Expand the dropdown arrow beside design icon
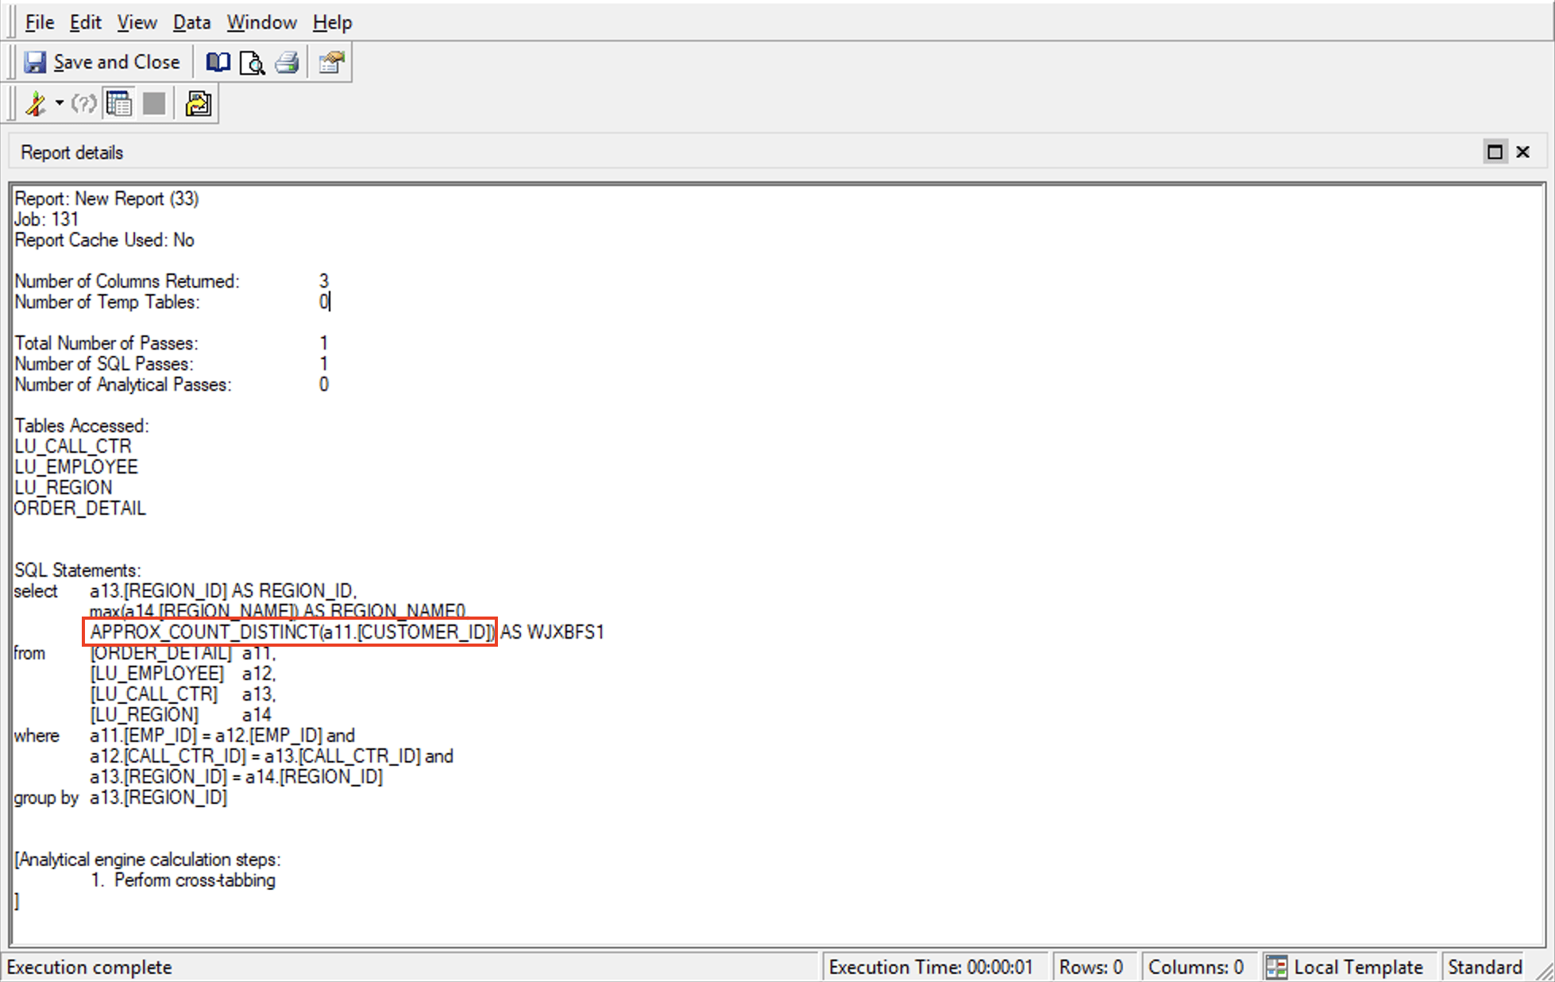 point(60,104)
